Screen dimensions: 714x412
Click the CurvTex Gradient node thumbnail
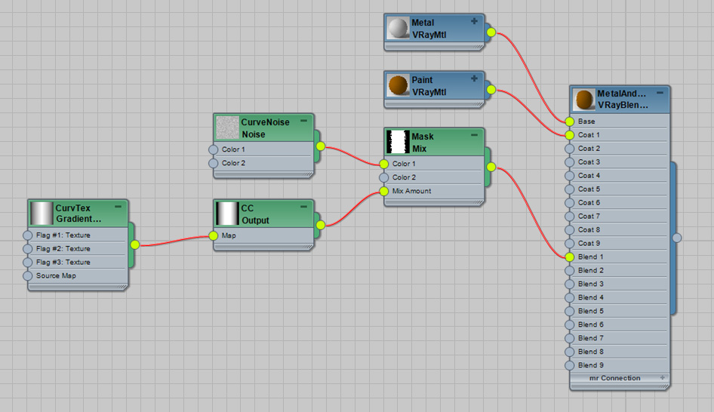[x=42, y=214]
